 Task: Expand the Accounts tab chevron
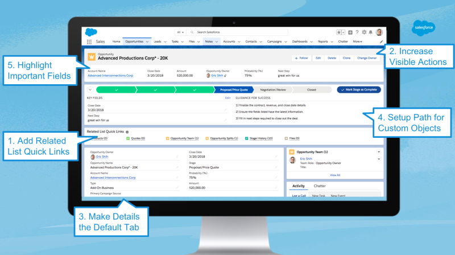(239, 42)
